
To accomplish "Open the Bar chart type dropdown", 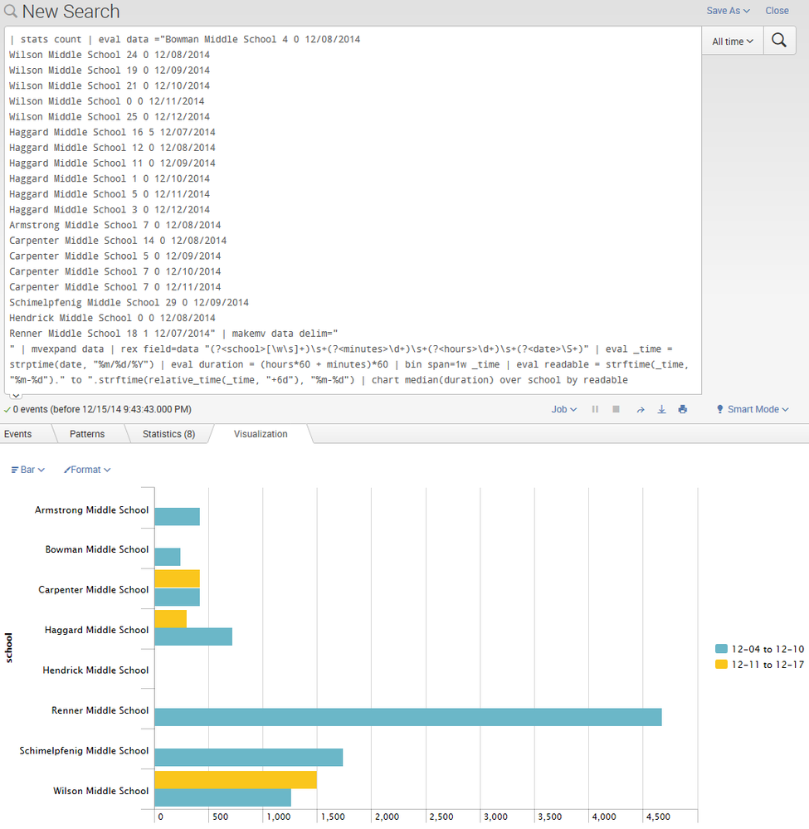I will pyautogui.click(x=27, y=470).
